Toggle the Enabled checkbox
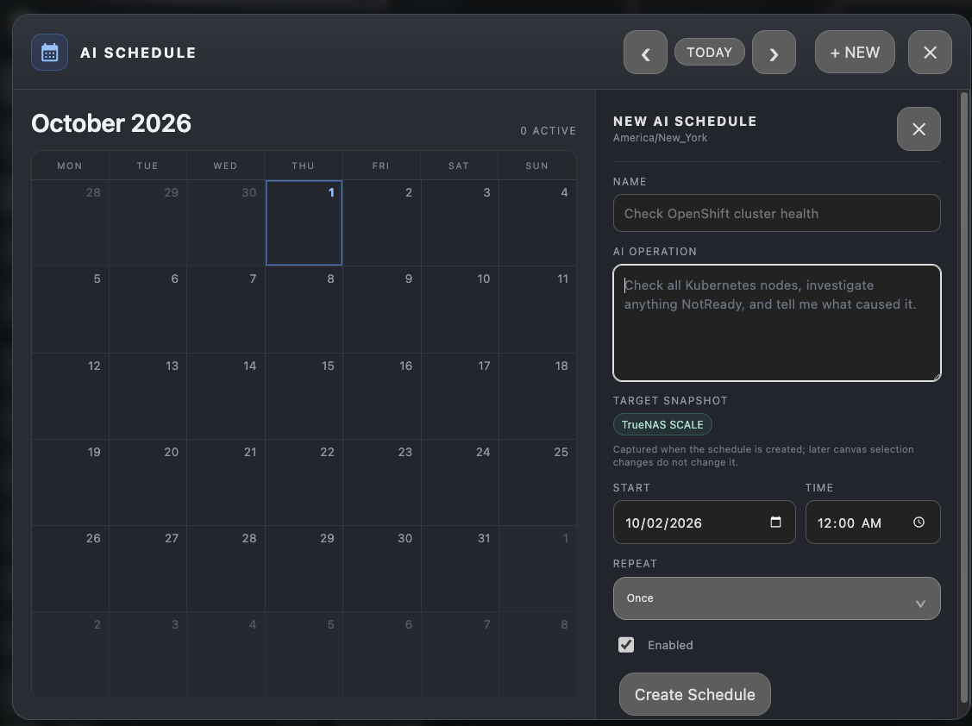This screenshot has width=972, height=726. 626,645
